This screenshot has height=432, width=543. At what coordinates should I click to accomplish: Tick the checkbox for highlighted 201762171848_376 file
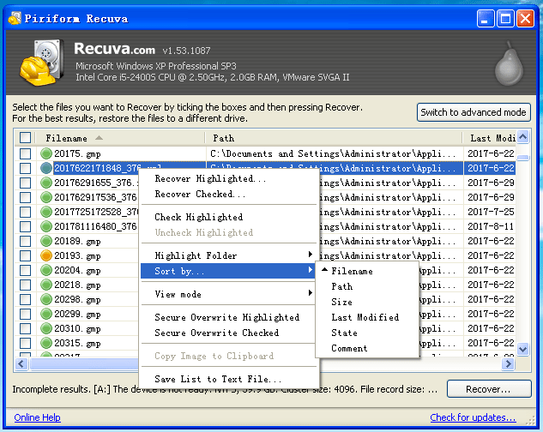click(25, 168)
